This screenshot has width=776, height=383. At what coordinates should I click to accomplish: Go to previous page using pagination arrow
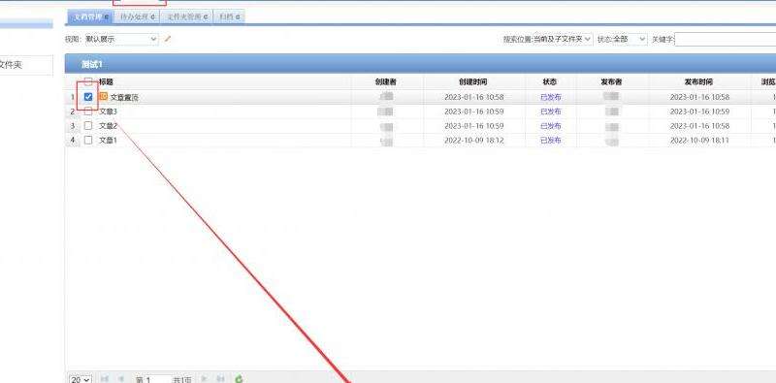click(120, 379)
